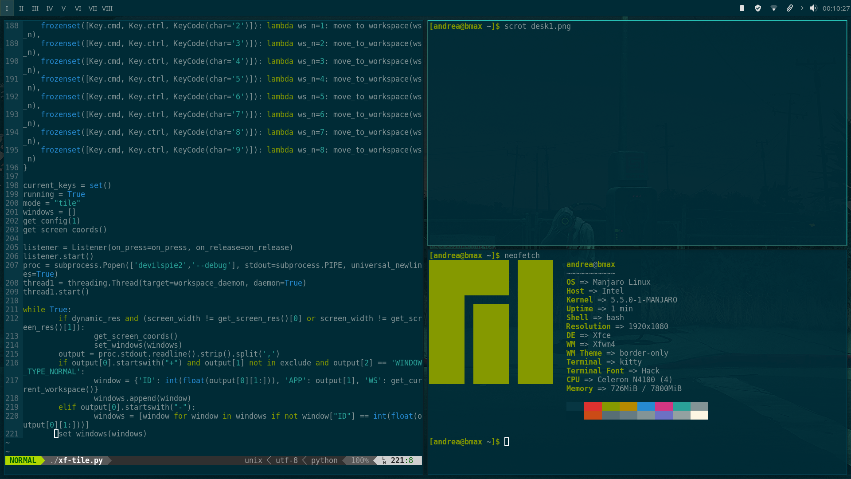Click 'windows.append(window)' on line 218

pyautogui.click(x=143, y=398)
